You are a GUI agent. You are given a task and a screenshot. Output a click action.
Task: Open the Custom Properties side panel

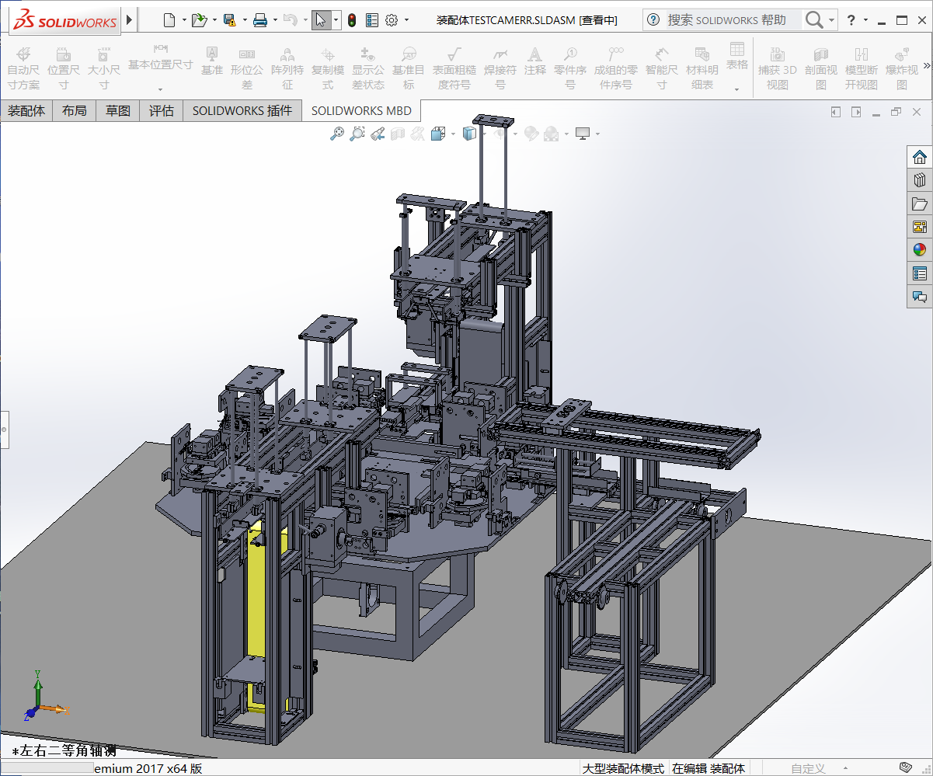coord(920,273)
